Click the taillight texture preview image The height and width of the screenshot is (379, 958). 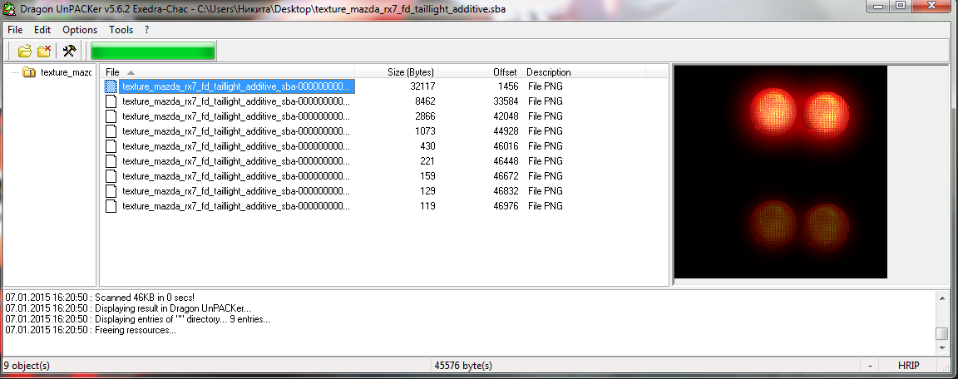780,171
